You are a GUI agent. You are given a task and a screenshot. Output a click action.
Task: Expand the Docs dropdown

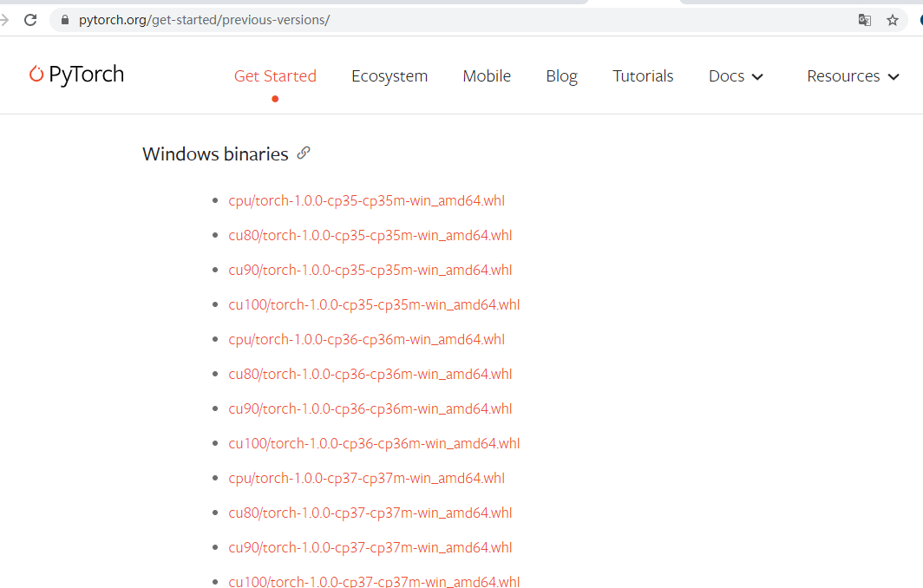point(736,76)
